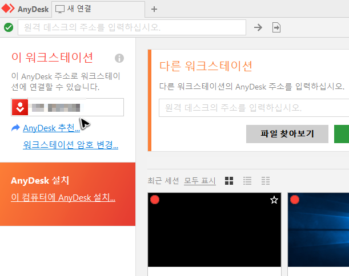Click the 최근 세션 label

pos(163,181)
